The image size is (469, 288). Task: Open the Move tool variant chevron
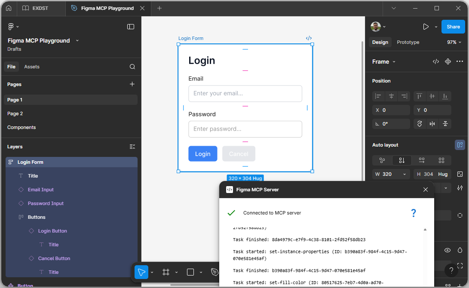152,272
